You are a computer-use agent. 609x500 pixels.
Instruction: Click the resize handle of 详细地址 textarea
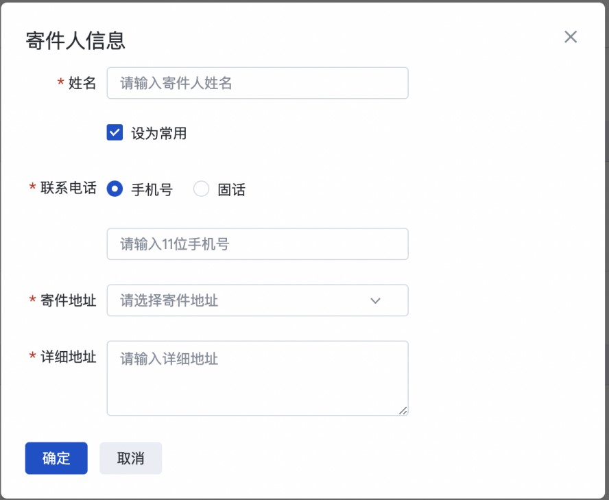tap(403, 410)
